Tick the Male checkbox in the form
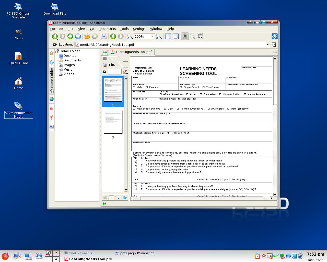The image size is (327, 262). [x=134, y=87]
